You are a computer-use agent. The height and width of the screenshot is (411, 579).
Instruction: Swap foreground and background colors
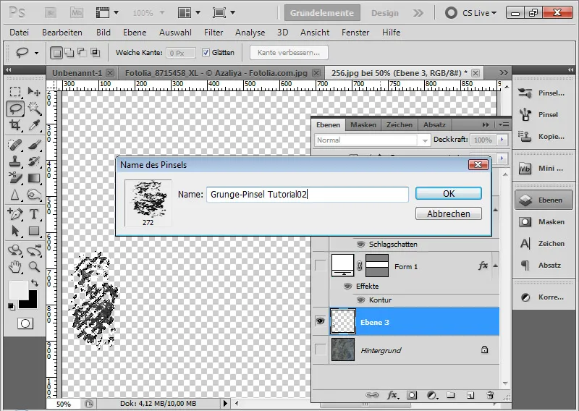34,283
